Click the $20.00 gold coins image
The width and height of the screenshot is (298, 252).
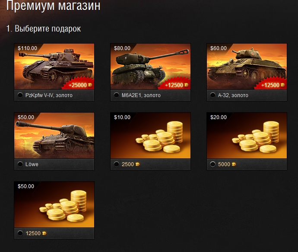(x=247, y=135)
